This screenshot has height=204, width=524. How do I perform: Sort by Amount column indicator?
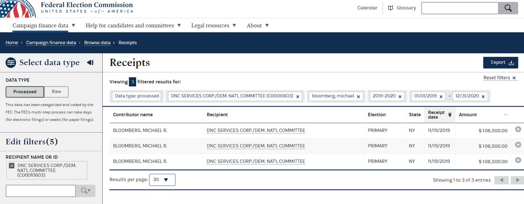tap(505, 115)
